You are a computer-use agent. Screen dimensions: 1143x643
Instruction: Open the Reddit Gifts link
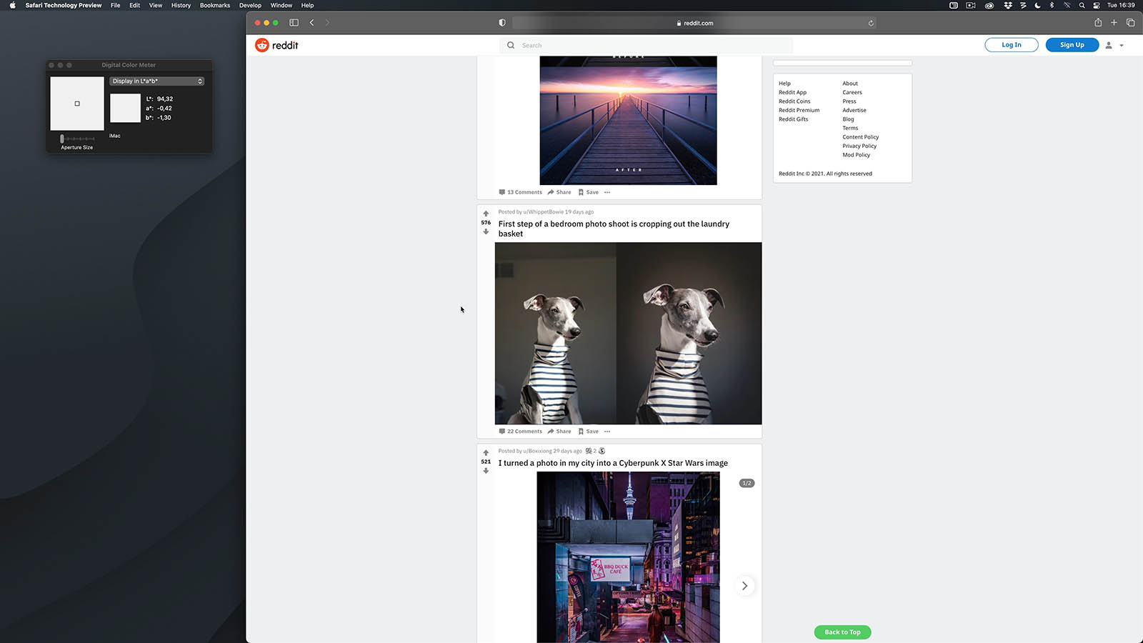pos(793,119)
